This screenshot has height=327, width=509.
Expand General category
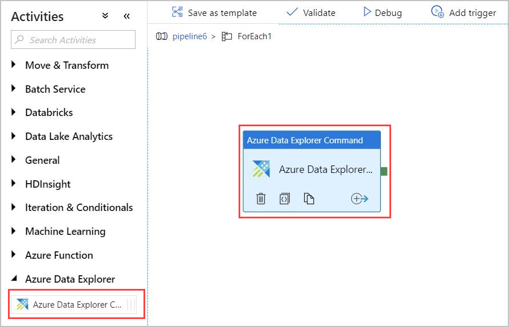13,159
